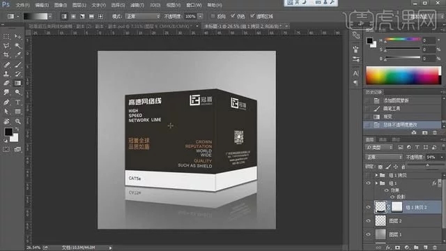Select the Healing Brush tool
Viewport: 446px width, 251px height.
(6, 65)
